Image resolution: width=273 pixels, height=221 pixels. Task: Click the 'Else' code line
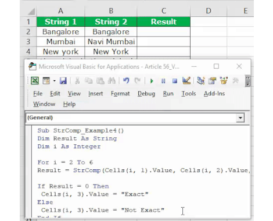pyautogui.click(x=45, y=202)
